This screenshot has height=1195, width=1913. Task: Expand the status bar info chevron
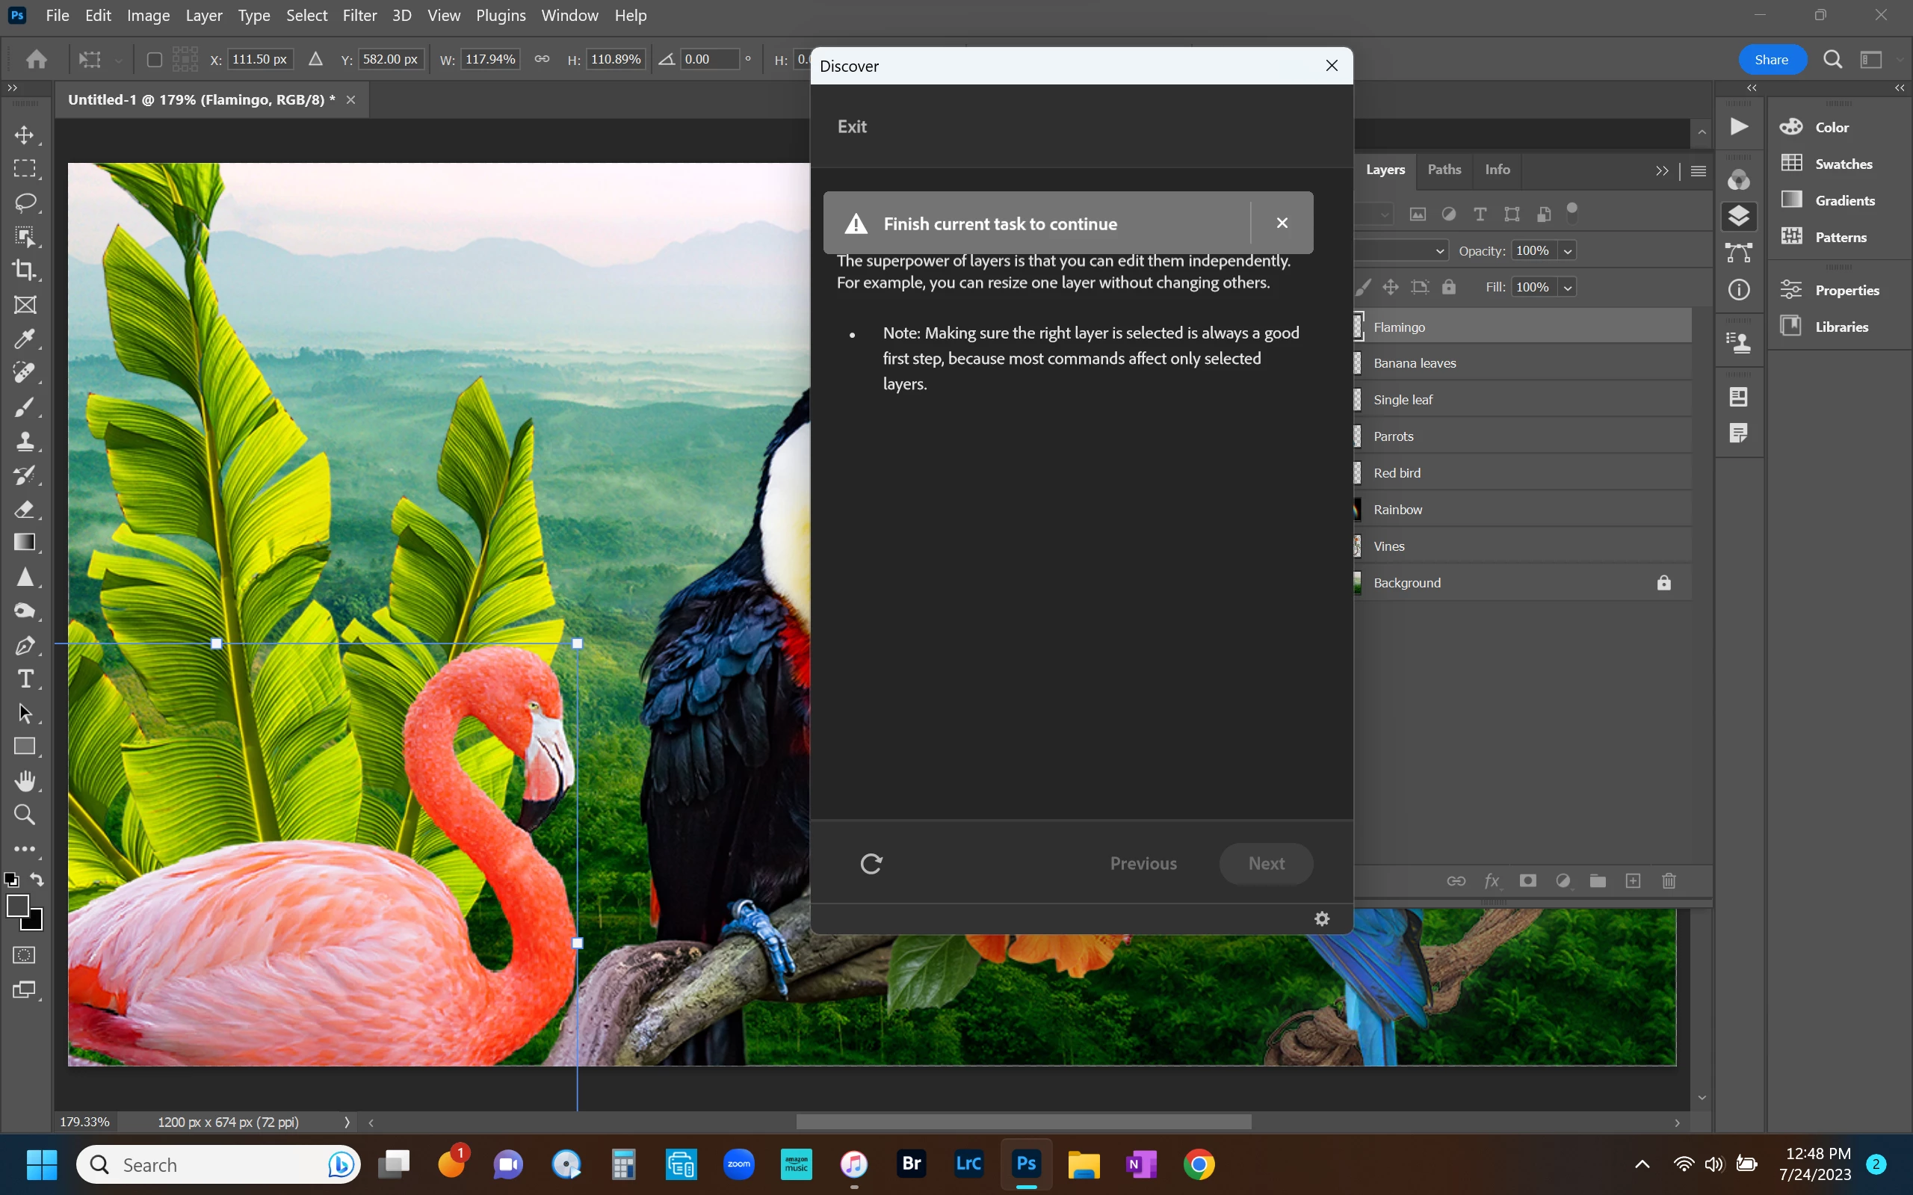[x=346, y=1122]
